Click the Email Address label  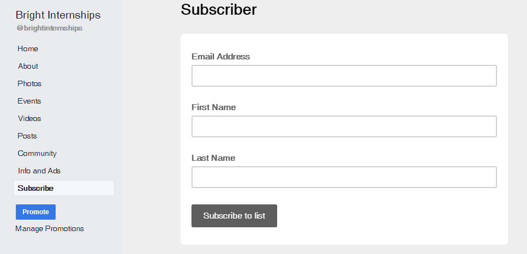tap(220, 56)
